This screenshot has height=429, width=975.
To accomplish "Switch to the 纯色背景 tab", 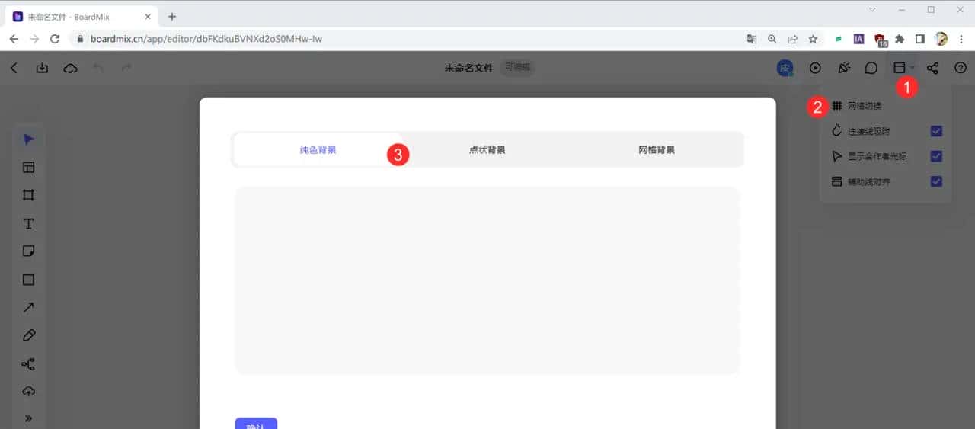I will tap(318, 149).
